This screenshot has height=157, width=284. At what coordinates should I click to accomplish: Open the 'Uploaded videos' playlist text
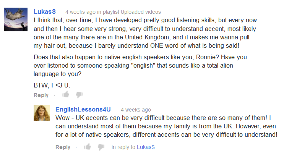[141, 12]
